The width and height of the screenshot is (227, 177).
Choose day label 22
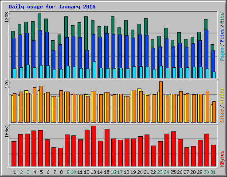pos(153,172)
